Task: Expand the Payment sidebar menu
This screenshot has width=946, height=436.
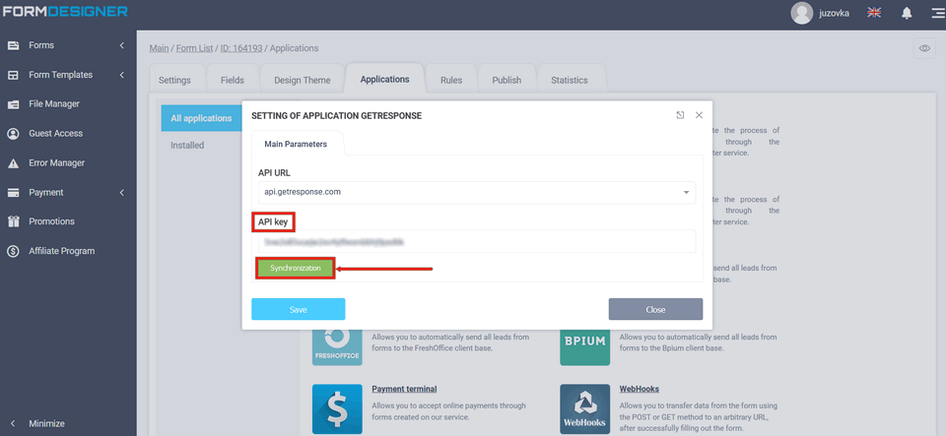Action: coord(67,192)
